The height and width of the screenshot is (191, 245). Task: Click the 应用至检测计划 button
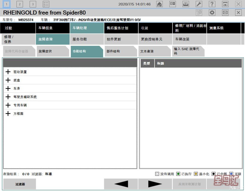[189, 184]
